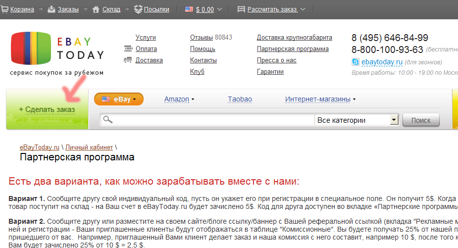Click the magnifier search icon

coord(108,119)
